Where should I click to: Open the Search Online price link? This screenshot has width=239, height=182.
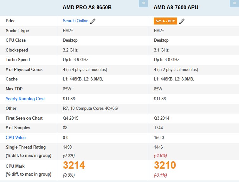(75, 21)
